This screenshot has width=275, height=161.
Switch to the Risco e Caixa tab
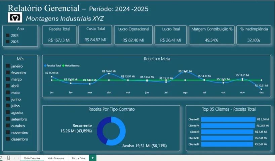tap(78, 158)
